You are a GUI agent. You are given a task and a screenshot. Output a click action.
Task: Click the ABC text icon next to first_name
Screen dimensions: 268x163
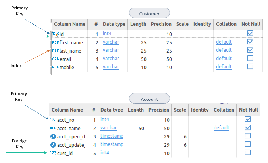click(x=55, y=42)
